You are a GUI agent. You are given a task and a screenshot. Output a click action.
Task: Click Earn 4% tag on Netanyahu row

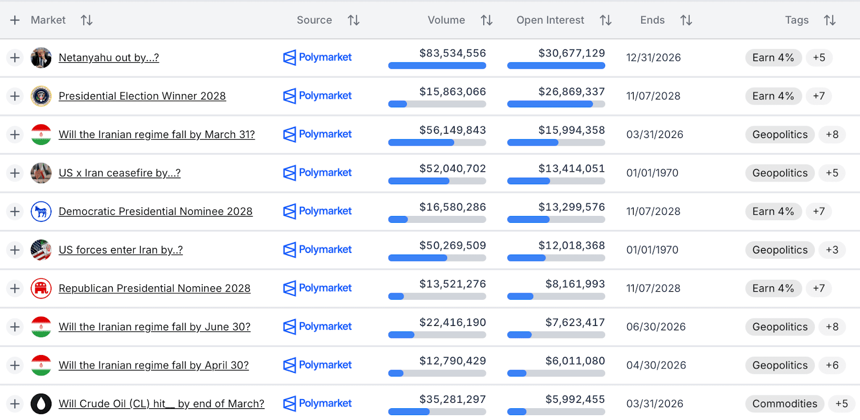click(x=773, y=57)
